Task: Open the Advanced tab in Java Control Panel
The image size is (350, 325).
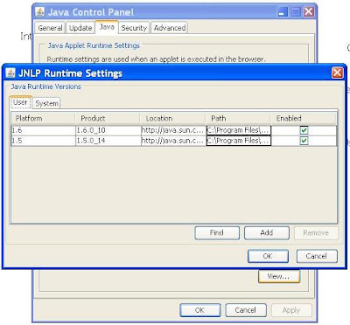Action: (x=170, y=28)
